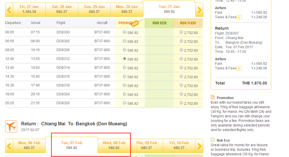Screen dimensions: 289x157
Task: Choose Nok Flexi fare for flight DD8316
Action: point(181,76)
